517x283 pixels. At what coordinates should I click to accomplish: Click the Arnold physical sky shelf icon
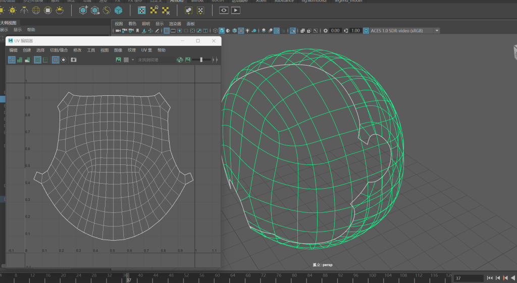tap(60, 11)
